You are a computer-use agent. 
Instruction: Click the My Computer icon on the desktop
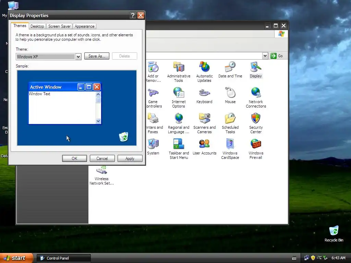tap(13, 5)
